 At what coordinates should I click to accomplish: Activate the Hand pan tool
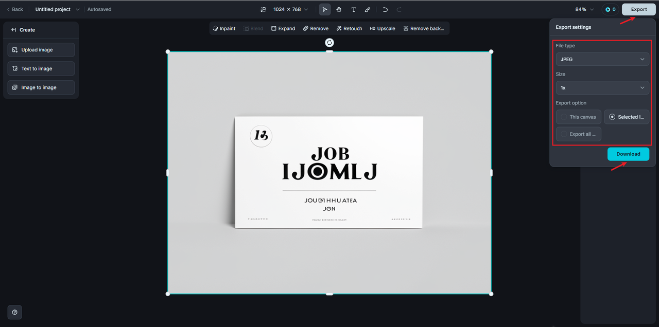(339, 9)
